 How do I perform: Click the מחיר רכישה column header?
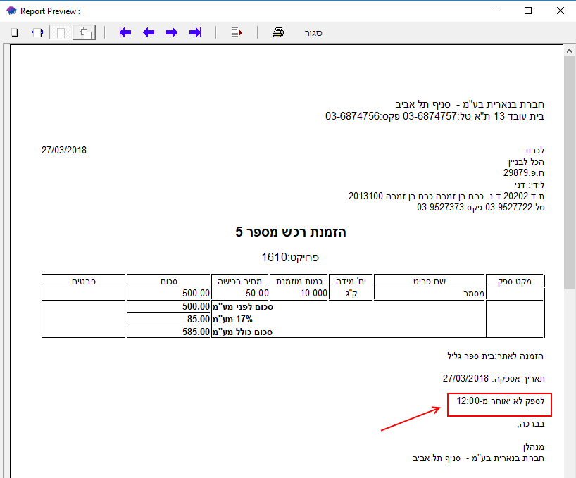(x=240, y=281)
